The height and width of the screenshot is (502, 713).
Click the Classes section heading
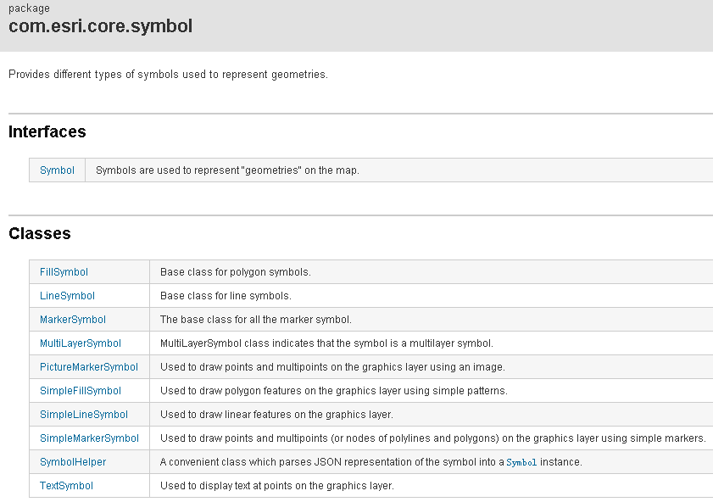40,233
